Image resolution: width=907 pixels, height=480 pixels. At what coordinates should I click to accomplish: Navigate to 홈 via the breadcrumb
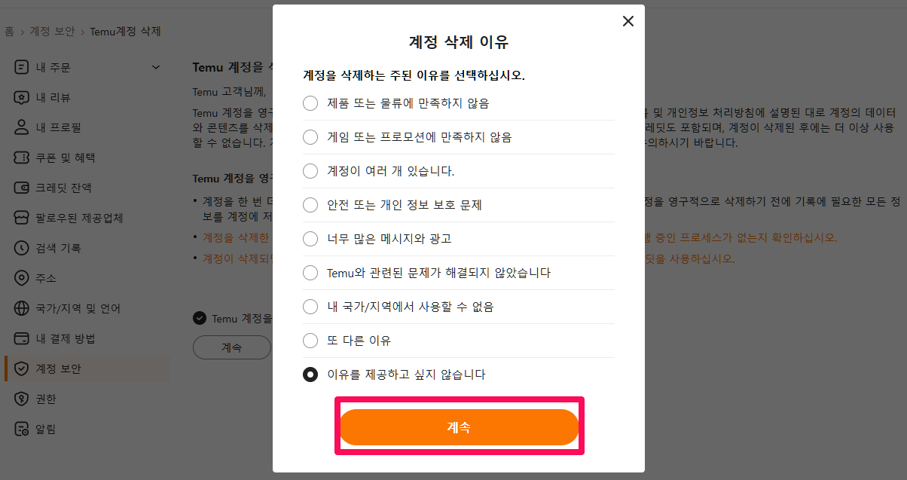pos(9,31)
